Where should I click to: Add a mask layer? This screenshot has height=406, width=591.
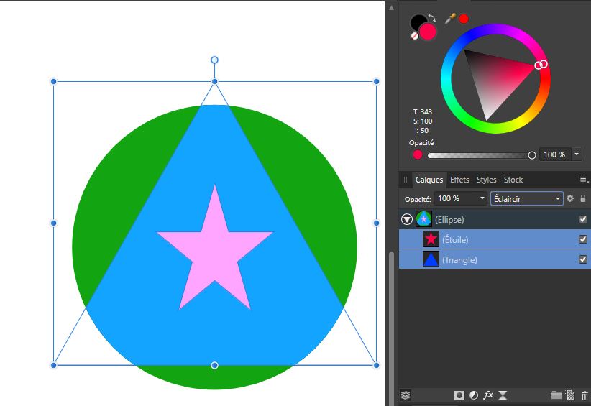click(459, 395)
